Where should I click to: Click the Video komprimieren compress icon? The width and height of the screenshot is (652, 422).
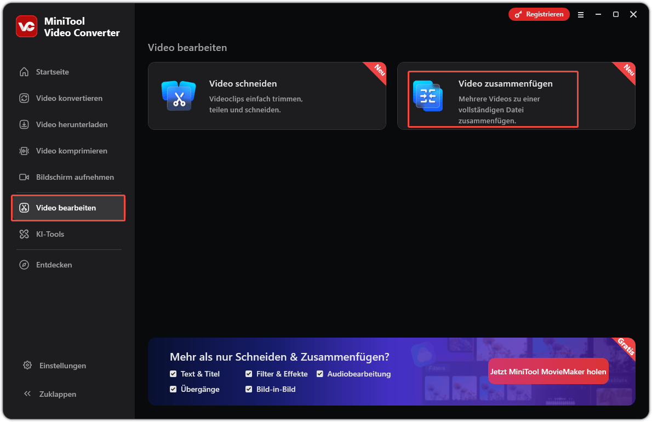(24, 151)
